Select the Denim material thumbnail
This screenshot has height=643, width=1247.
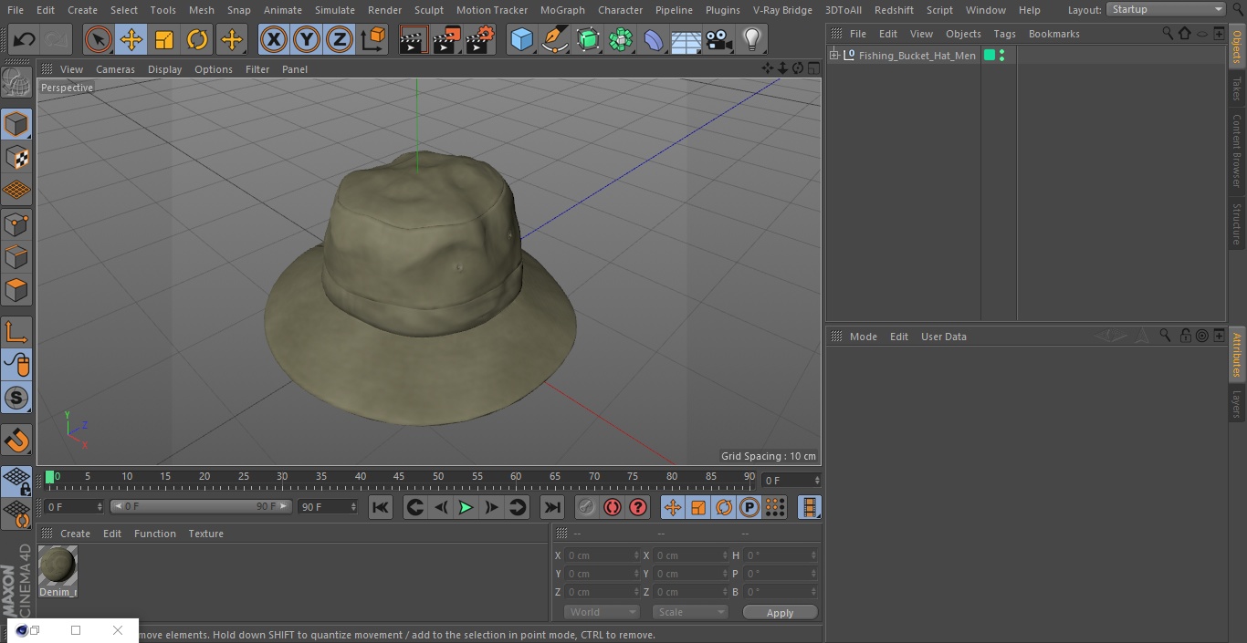(x=58, y=565)
